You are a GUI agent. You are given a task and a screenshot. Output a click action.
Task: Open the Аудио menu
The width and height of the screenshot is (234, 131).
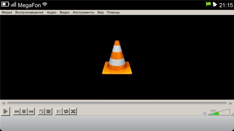click(52, 12)
